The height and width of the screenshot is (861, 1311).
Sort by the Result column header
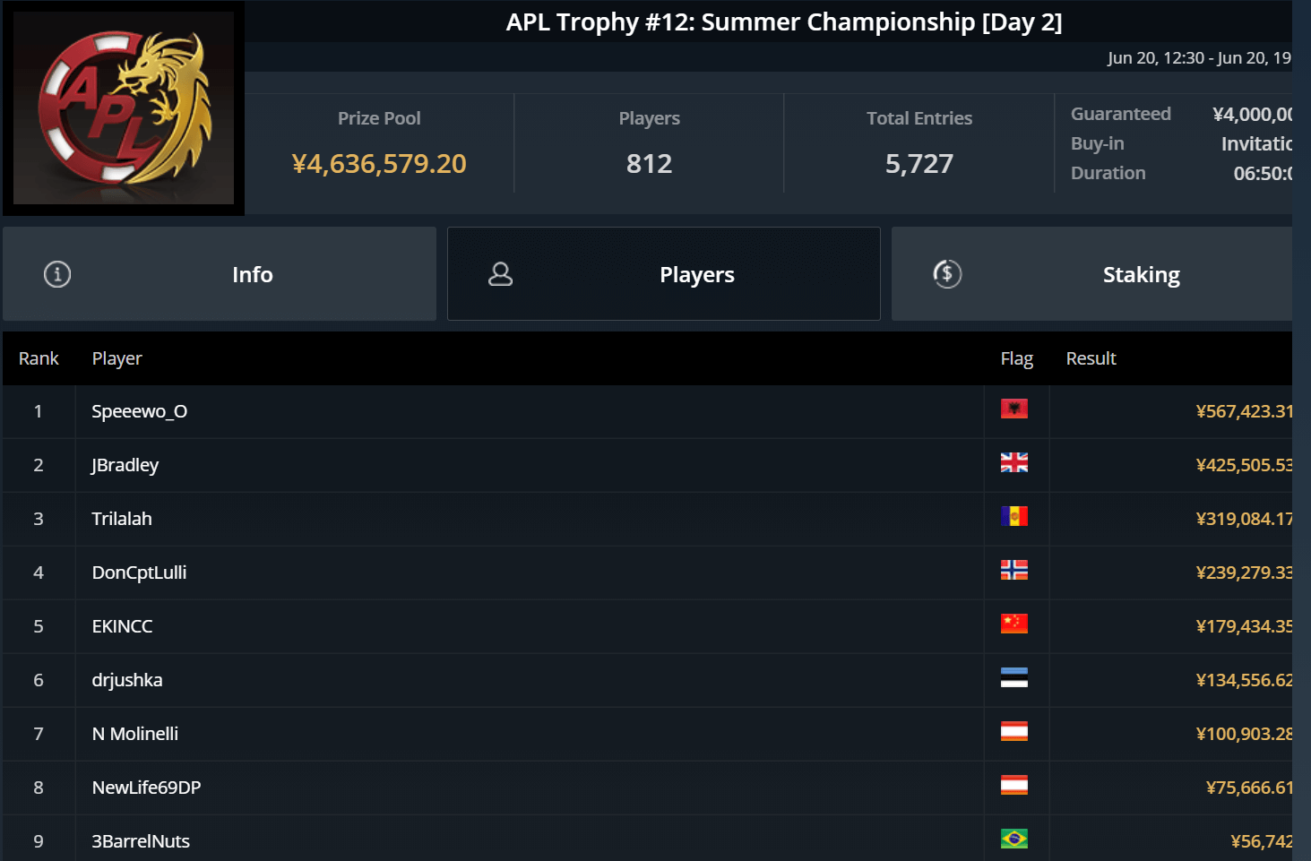coord(1091,358)
